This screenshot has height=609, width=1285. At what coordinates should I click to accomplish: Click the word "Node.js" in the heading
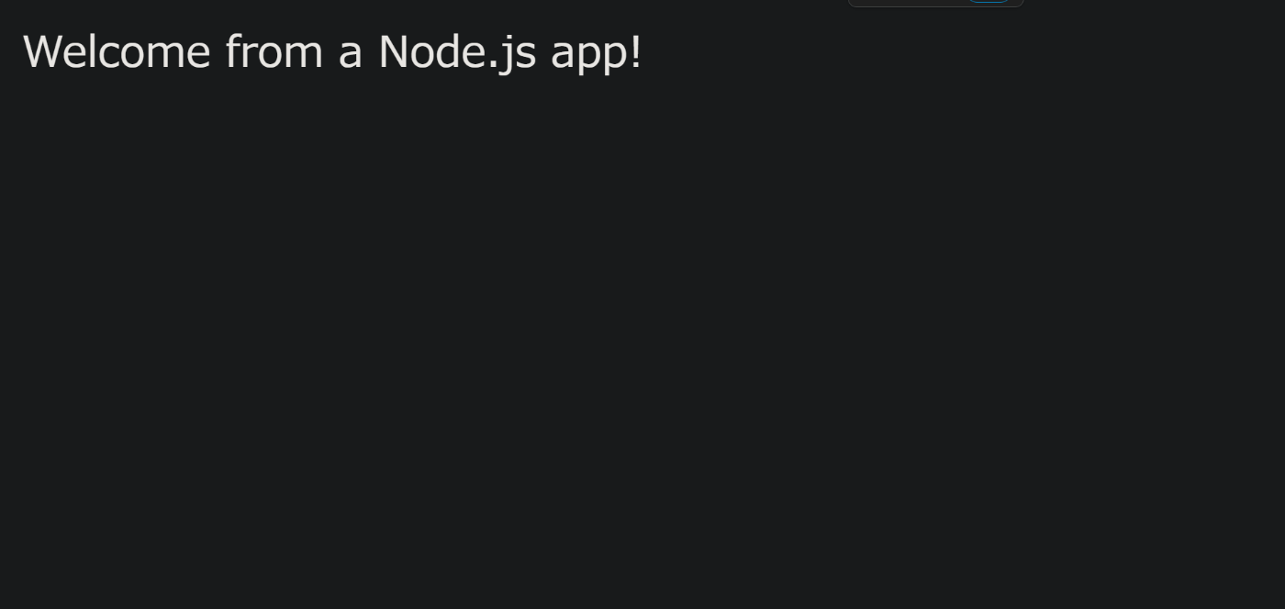point(457,52)
